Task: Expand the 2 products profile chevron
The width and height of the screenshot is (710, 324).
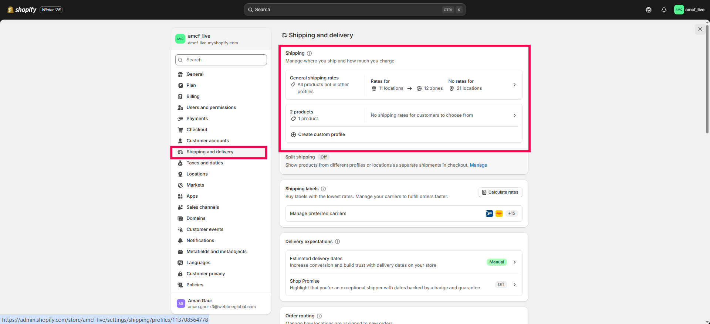Action: click(x=514, y=116)
